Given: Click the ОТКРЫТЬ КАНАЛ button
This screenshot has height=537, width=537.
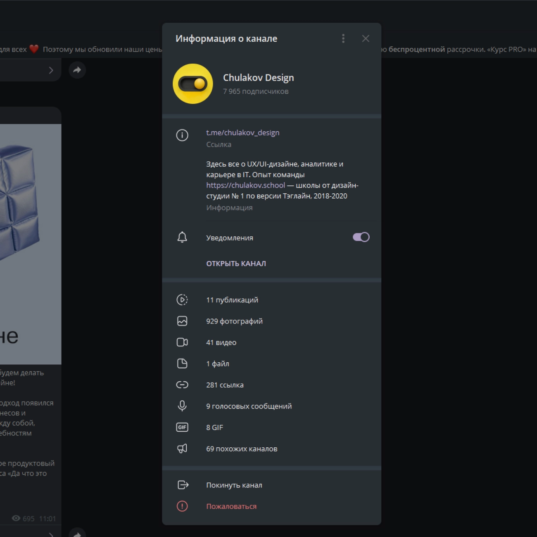Looking at the screenshot, I should pos(236,264).
